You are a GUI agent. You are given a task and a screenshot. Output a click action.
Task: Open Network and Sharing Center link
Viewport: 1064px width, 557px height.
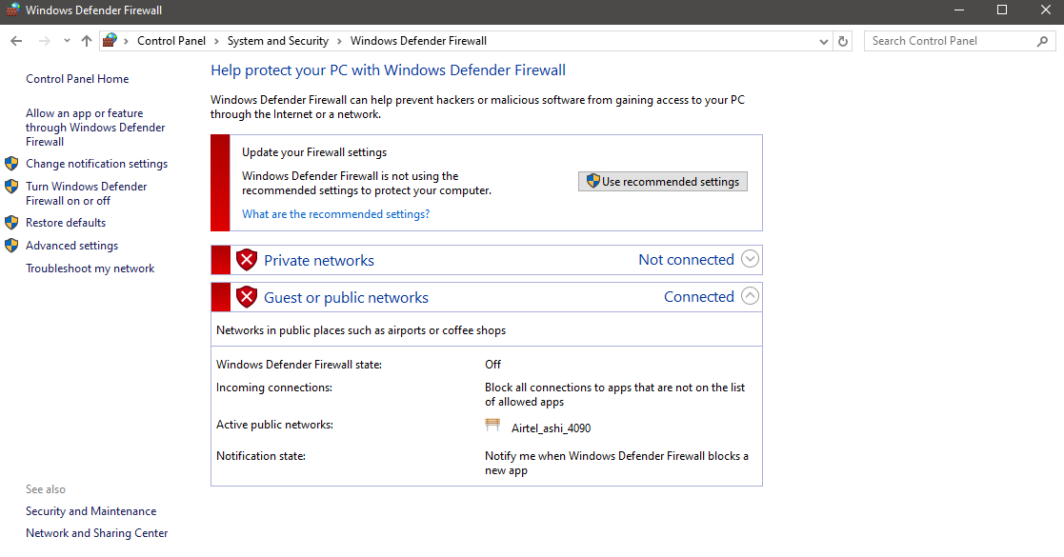coord(96,533)
